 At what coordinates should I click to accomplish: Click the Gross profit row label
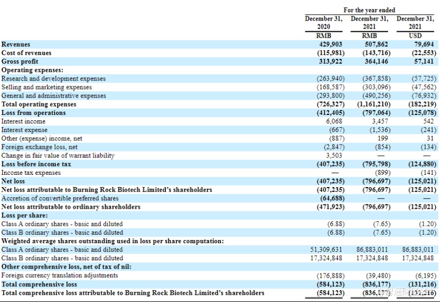(20, 61)
